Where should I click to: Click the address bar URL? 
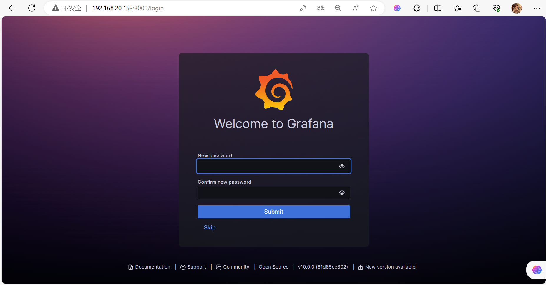[128, 8]
